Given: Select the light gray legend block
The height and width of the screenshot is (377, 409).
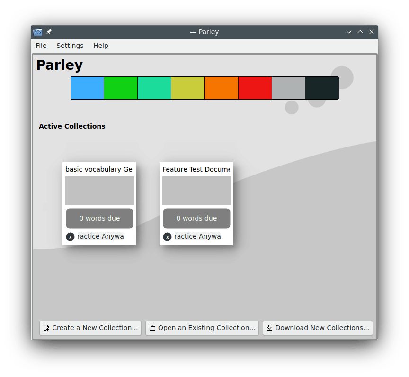Looking at the screenshot, I should (x=289, y=88).
